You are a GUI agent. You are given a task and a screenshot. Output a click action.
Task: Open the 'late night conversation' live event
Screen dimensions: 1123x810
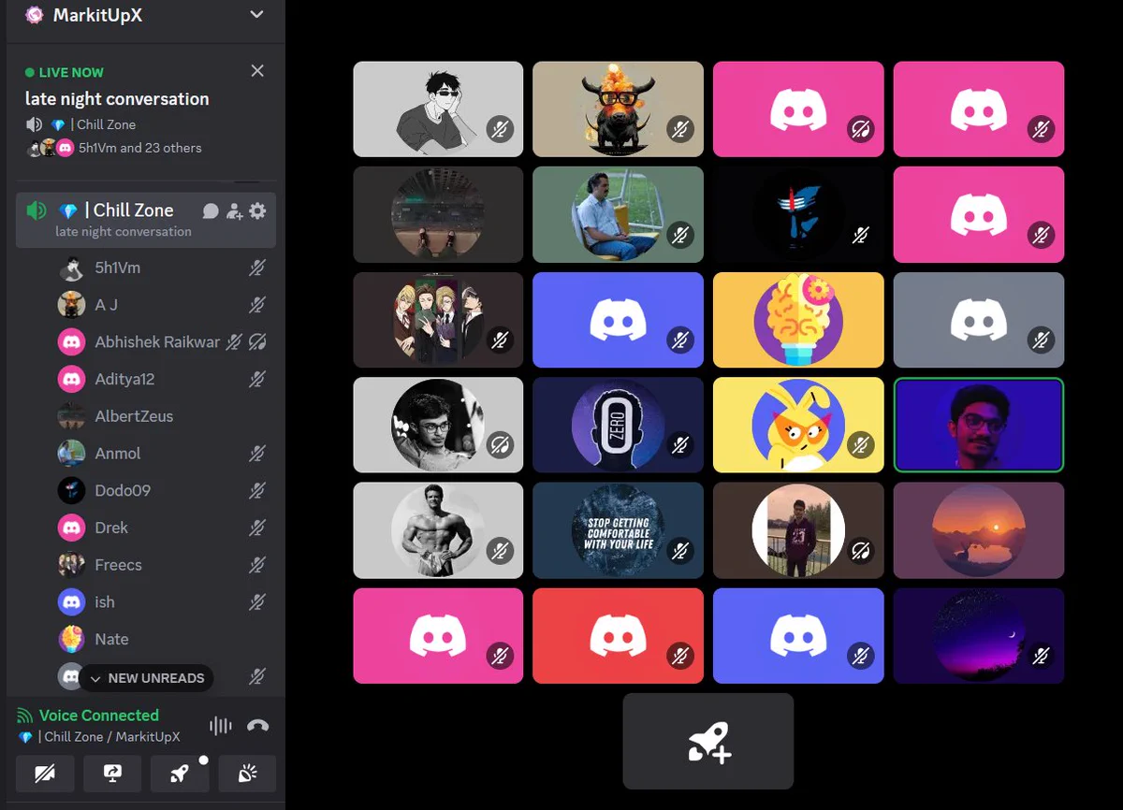(117, 99)
